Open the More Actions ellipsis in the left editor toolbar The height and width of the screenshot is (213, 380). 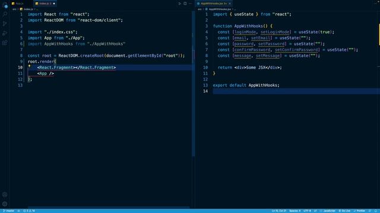click(191, 4)
